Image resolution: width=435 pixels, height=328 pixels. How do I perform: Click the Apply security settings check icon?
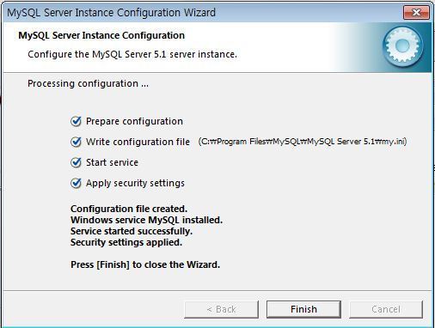click(x=76, y=183)
